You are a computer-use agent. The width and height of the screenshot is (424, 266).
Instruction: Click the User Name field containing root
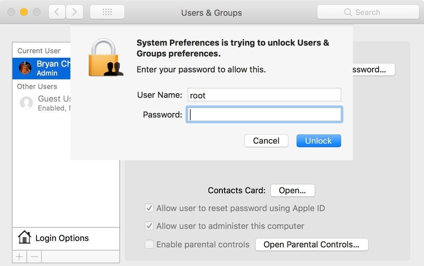tap(264, 95)
